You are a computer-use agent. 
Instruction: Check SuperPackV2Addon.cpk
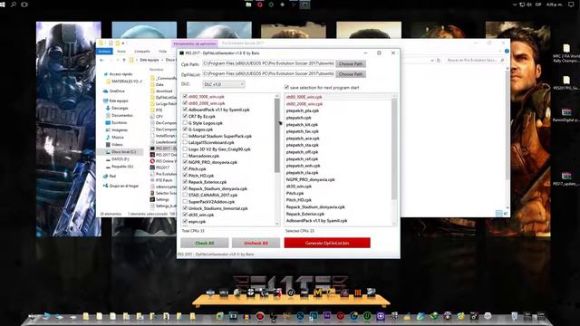point(185,202)
